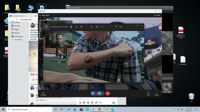Image resolution: width=200 pixels, height=112 pixels.
Task: Click reaction count on Facebook post
Action: [34, 74]
